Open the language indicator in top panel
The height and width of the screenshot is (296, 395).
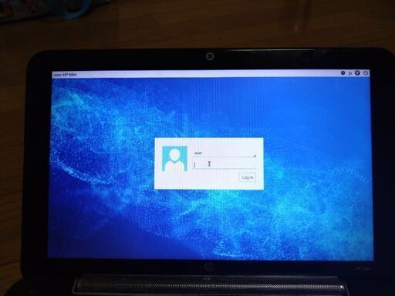(x=350, y=73)
